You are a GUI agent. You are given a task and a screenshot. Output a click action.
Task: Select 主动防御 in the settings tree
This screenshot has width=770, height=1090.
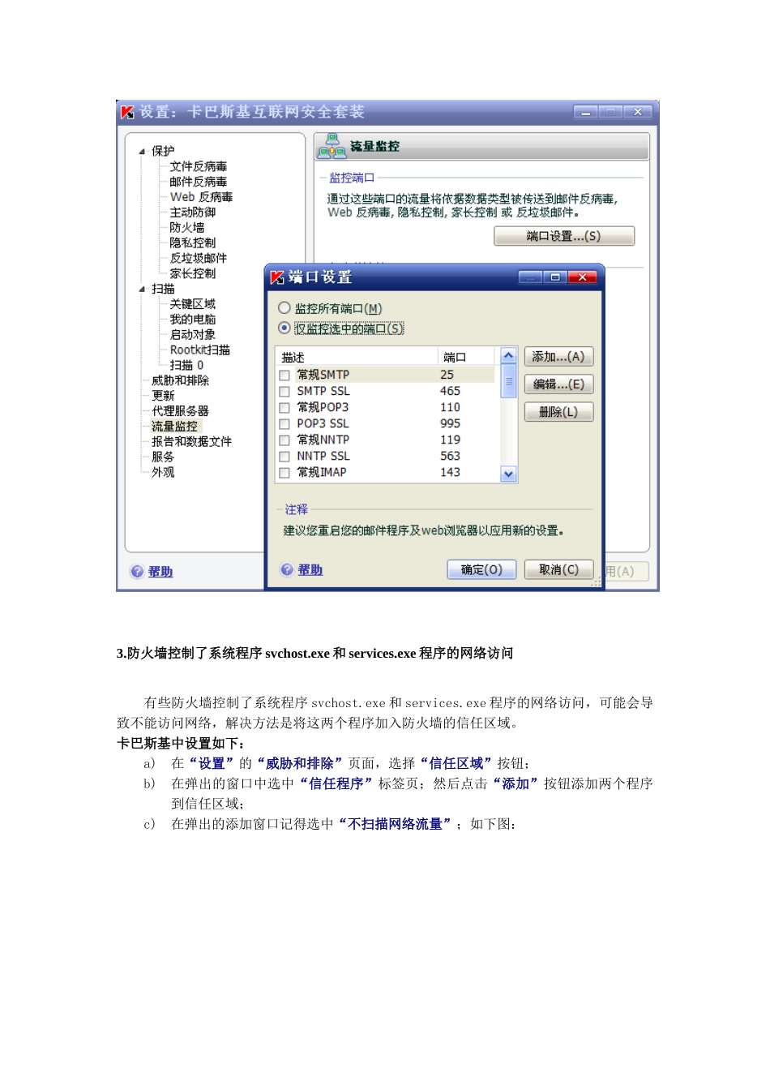pos(193,212)
